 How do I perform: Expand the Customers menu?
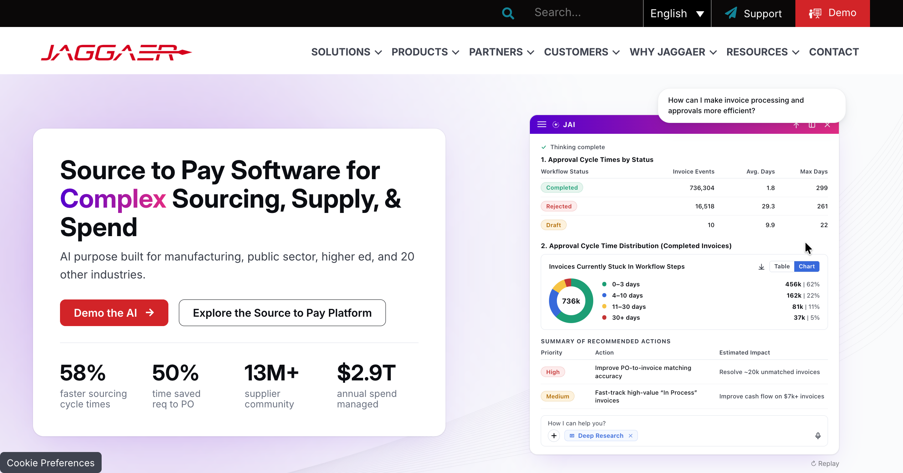[582, 52]
